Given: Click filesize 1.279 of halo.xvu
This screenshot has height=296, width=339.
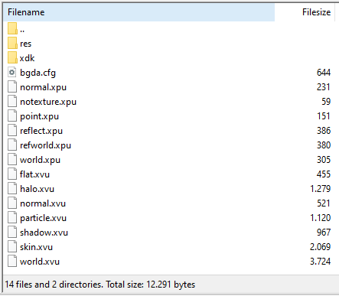Looking at the screenshot, I should click(320, 189).
